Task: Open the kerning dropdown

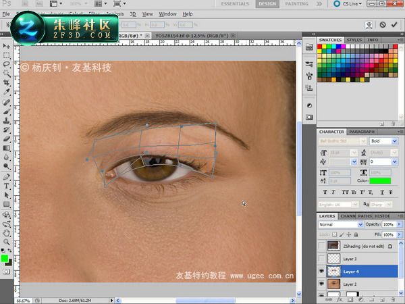Action: (354, 162)
